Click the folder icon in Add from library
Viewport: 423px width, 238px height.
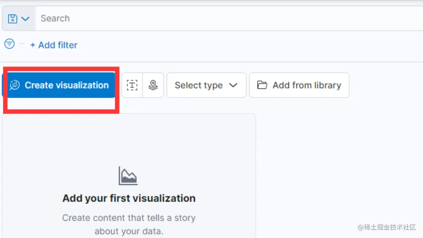coord(262,85)
